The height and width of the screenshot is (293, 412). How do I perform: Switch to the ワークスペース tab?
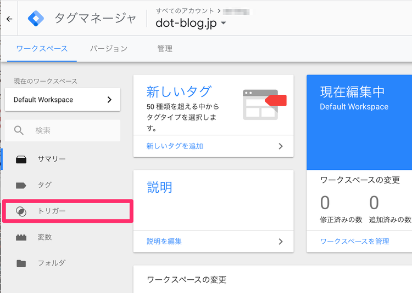click(x=42, y=49)
